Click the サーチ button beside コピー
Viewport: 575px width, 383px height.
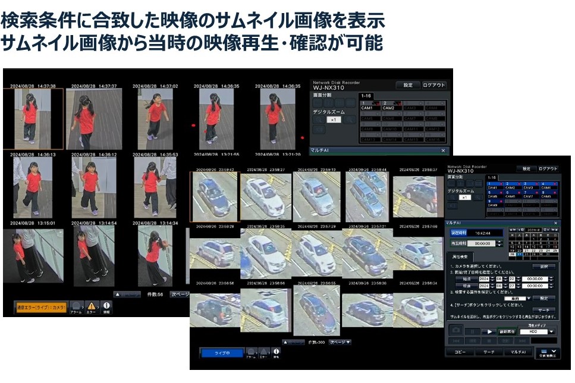point(488,352)
